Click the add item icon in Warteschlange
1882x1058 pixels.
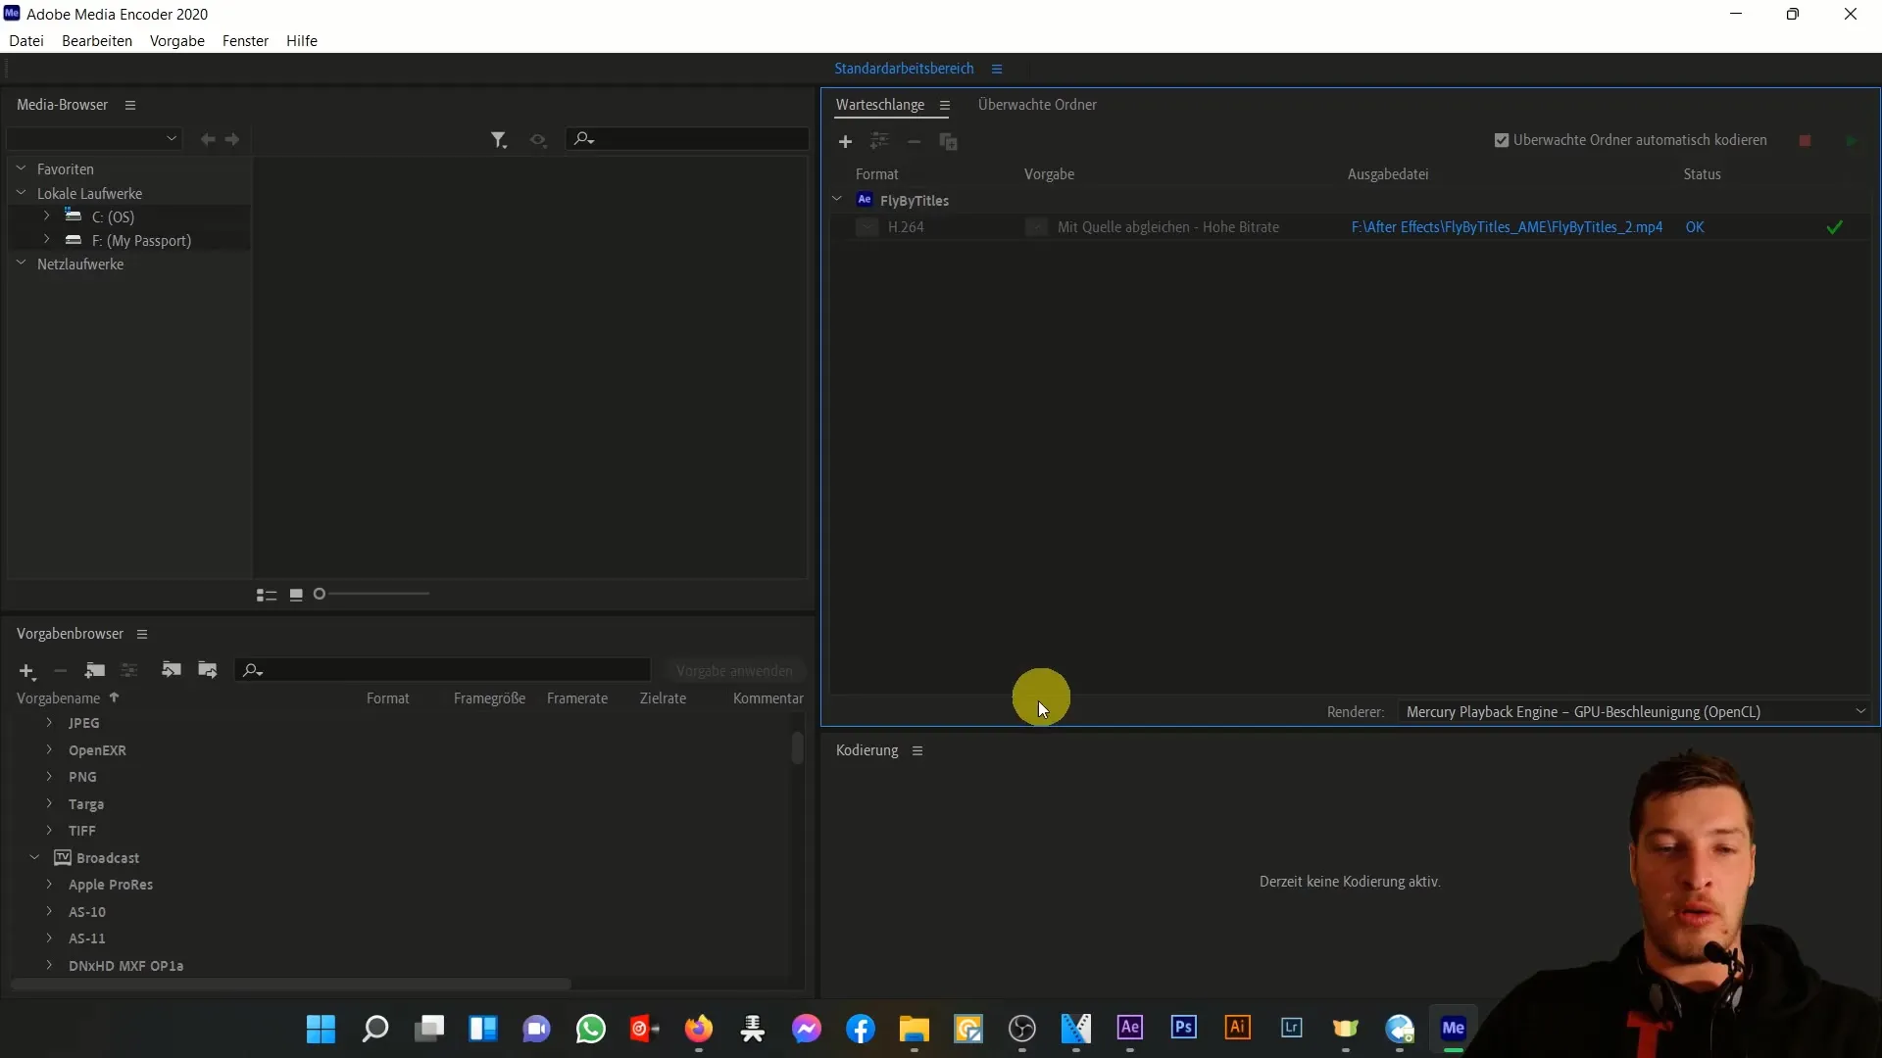click(x=845, y=141)
